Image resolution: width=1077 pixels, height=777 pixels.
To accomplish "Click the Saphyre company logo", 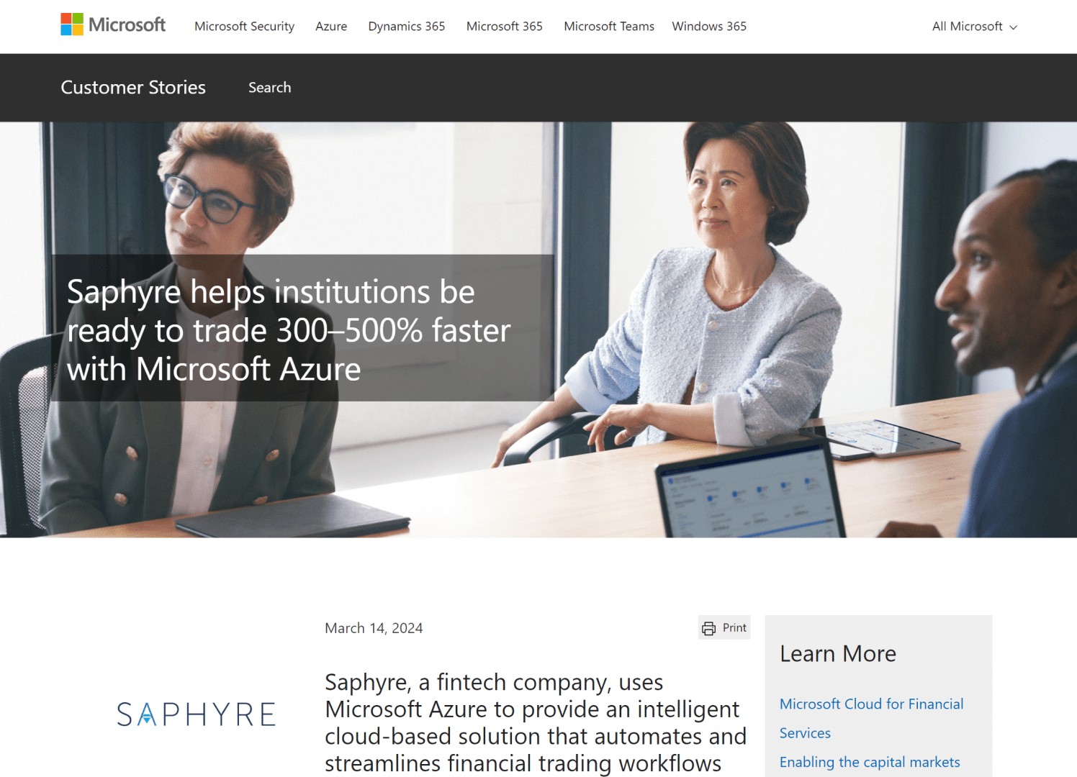I will [x=196, y=714].
